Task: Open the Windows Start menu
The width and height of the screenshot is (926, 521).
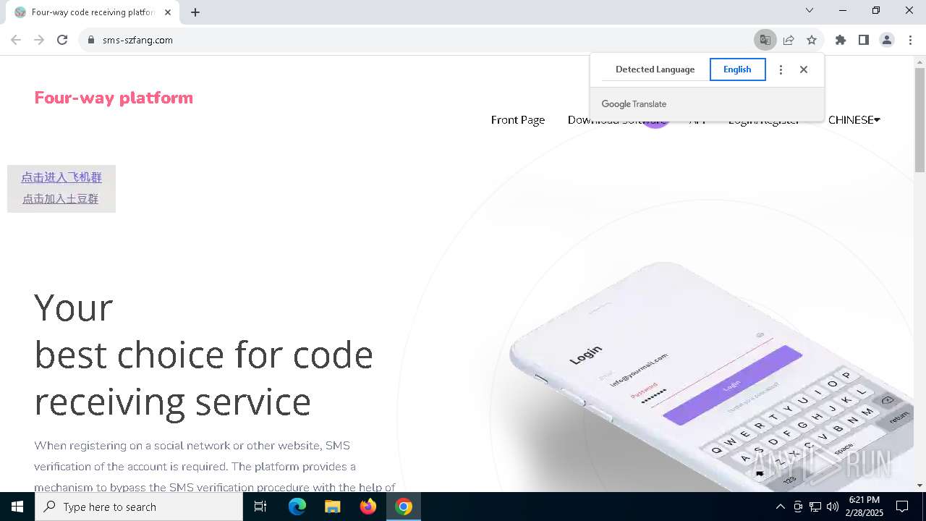Action: 17,507
